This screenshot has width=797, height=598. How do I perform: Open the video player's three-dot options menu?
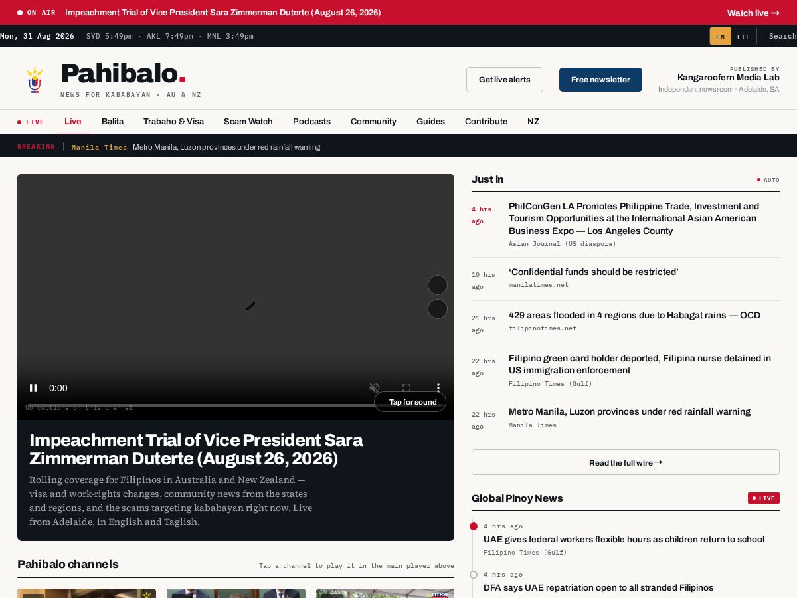[438, 388]
